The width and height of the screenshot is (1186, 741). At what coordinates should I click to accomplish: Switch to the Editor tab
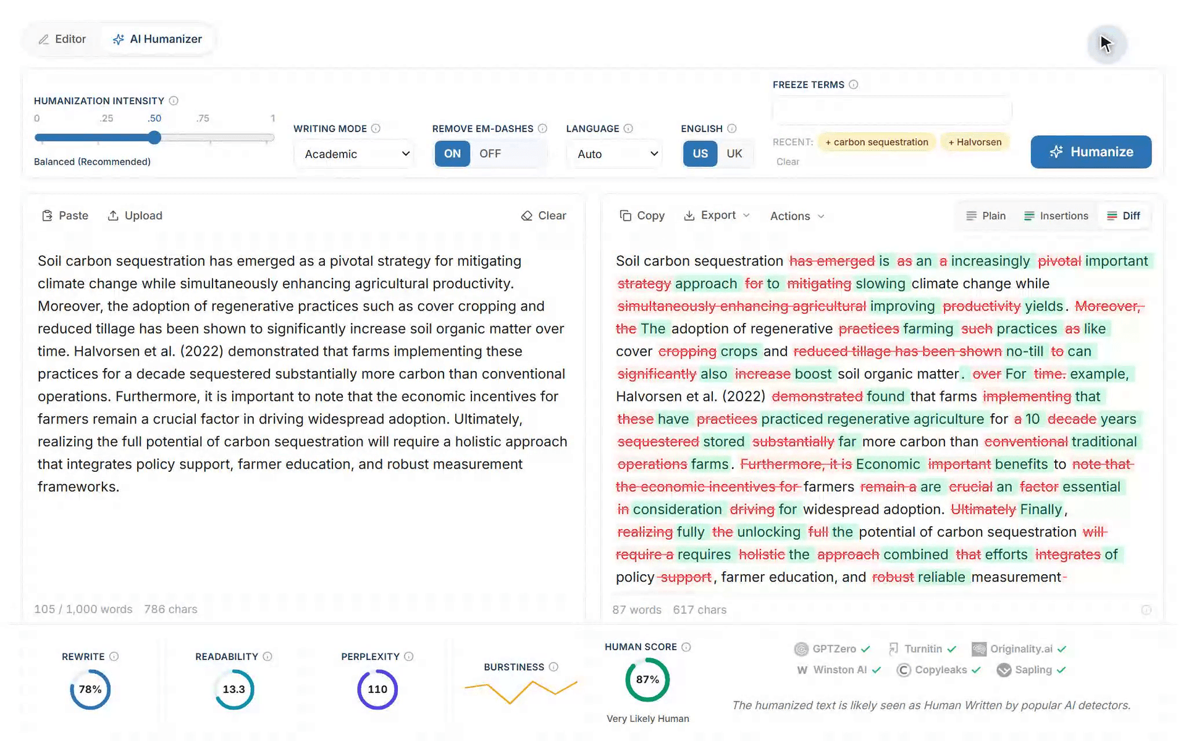(x=62, y=39)
